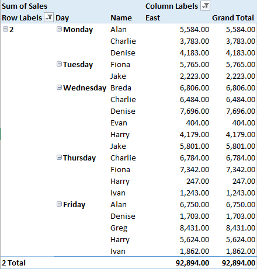Select the Grand Total column header
This screenshot has height=269, width=257.
tap(233, 18)
